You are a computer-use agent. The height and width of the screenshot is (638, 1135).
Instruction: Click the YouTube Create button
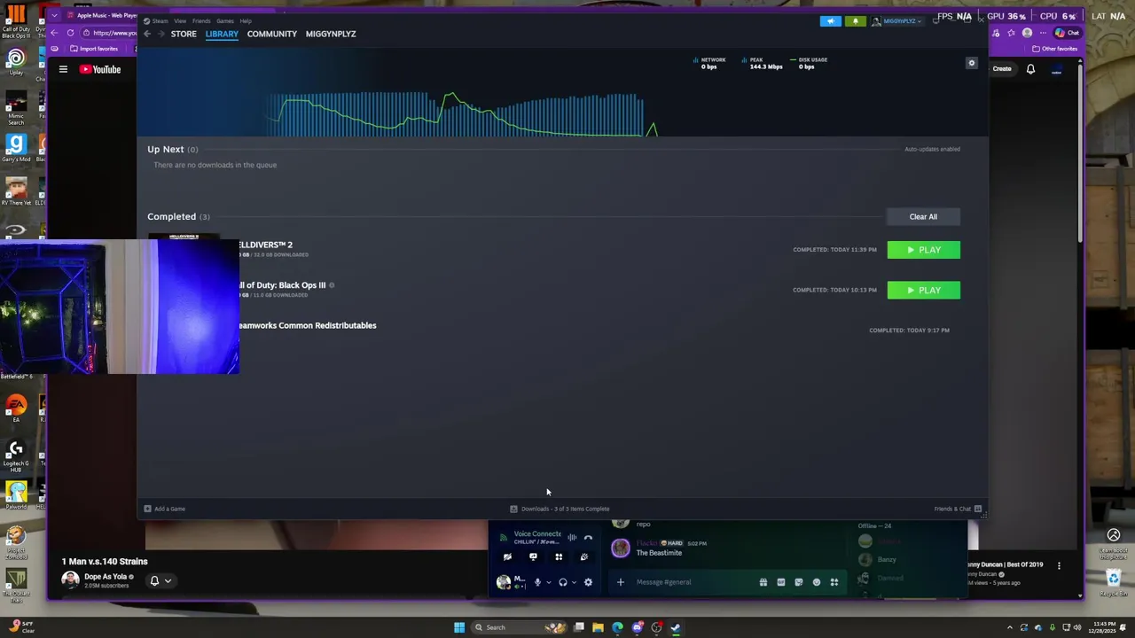point(1002,68)
